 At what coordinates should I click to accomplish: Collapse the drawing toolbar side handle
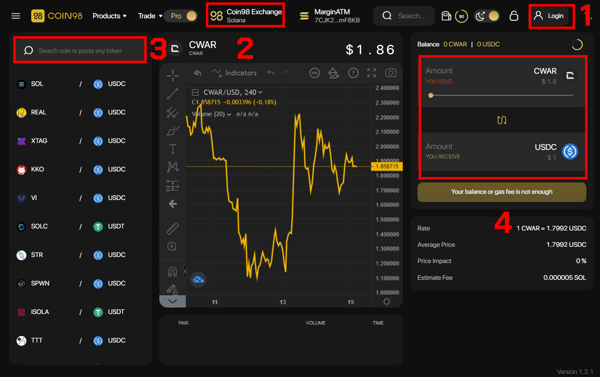point(185,272)
